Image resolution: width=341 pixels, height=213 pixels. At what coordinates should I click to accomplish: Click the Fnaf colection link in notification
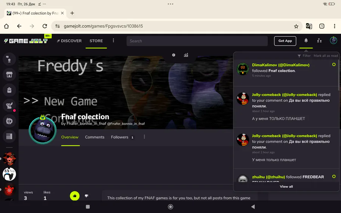(282, 71)
